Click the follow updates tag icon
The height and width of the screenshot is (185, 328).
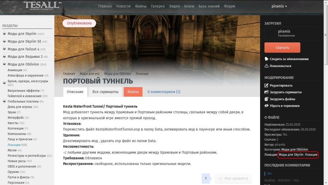[x=266, y=59]
